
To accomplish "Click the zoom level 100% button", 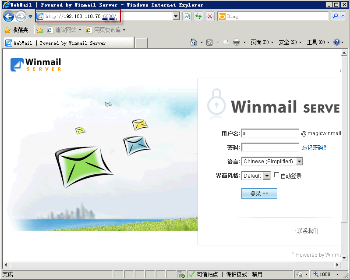I will point(322,274).
